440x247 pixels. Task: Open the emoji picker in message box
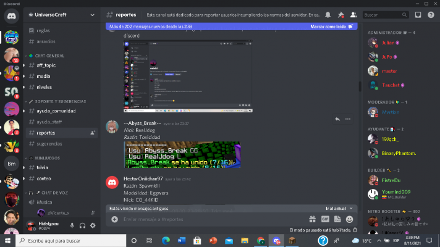pos(350,219)
